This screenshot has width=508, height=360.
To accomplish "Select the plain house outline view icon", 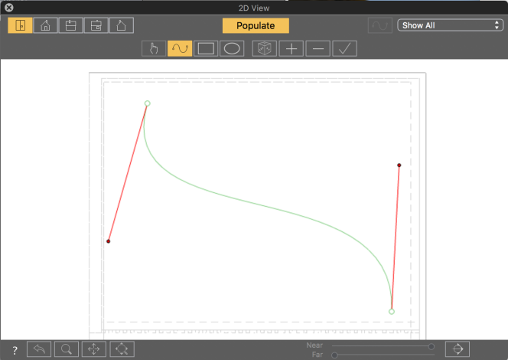I will [x=121, y=25].
